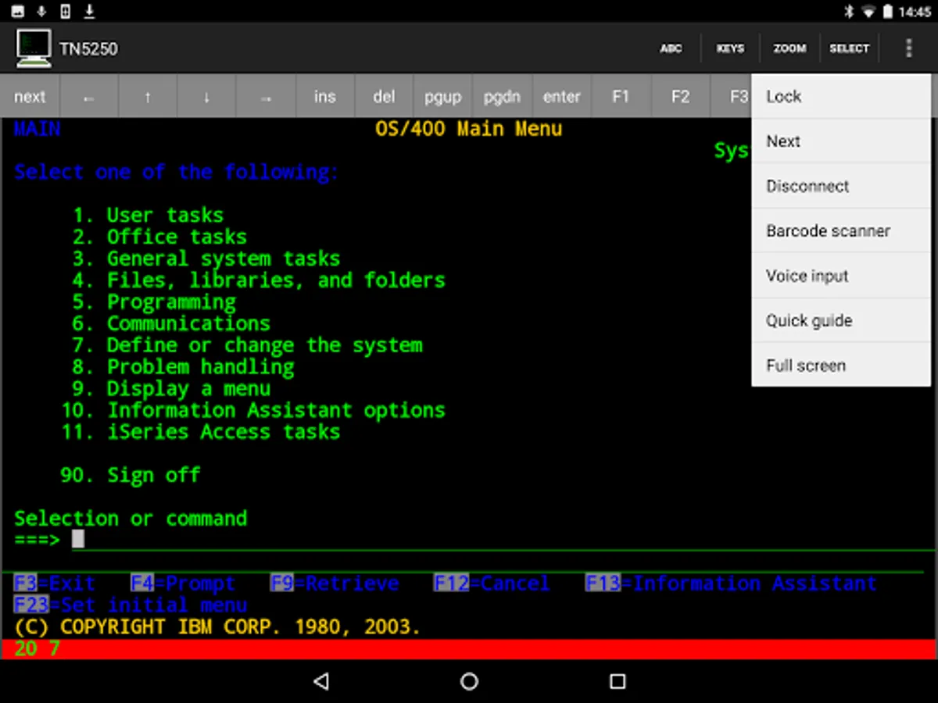
Task: Click '5. Programming' option
Action: (154, 302)
